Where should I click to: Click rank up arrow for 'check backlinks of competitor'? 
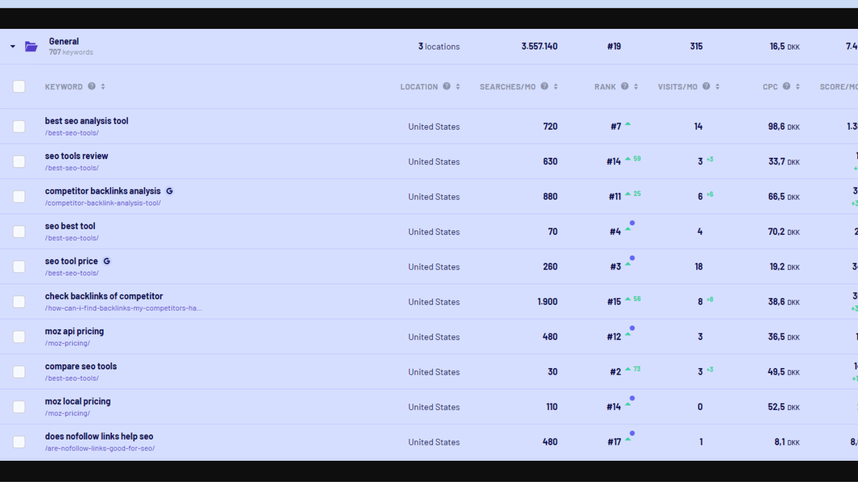click(628, 299)
